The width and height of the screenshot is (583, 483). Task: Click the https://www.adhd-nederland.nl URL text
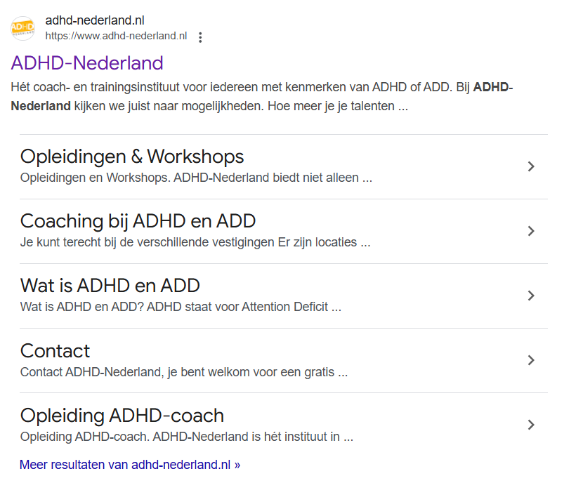click(116, 36)
